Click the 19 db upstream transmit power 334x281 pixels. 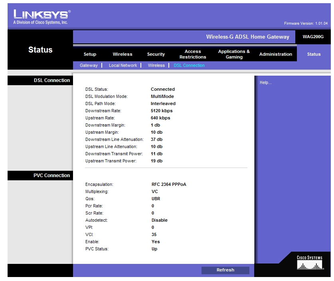(156, 161)
